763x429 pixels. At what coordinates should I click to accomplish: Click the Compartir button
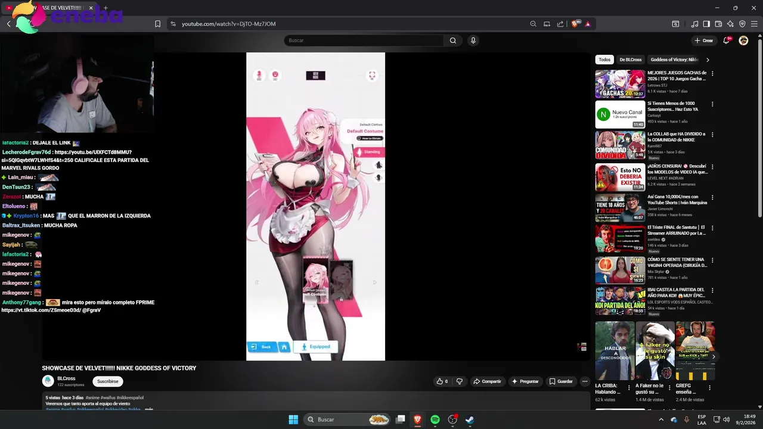coord(487,381)
